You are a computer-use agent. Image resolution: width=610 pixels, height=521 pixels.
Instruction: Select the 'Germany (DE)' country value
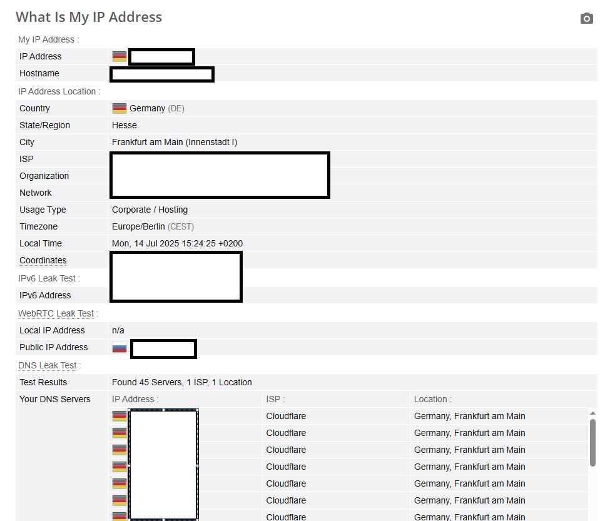[157, 108]
